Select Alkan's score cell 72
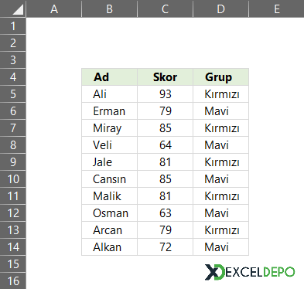This screenshot has height=289, width=304. (x=166, y=247)
